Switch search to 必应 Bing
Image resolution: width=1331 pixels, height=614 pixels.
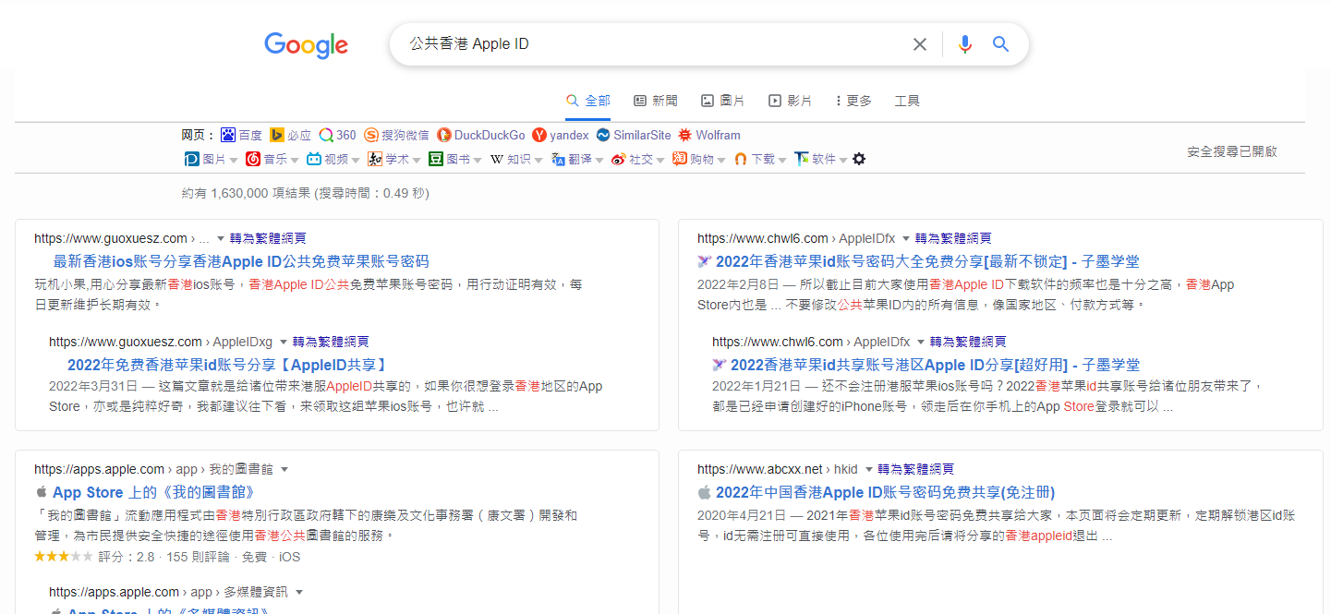click(x=290, y=135)
